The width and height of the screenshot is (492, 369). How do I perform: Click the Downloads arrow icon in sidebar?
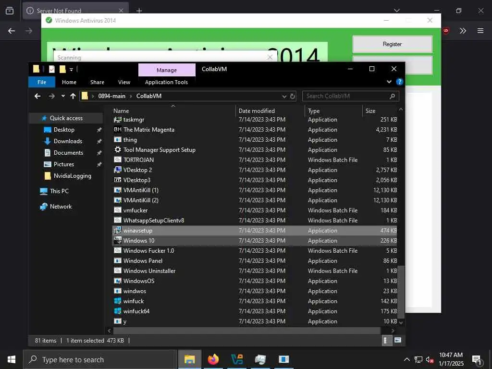tap(48, 141)
